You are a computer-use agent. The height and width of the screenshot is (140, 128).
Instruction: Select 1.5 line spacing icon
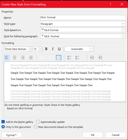point(50,58)
